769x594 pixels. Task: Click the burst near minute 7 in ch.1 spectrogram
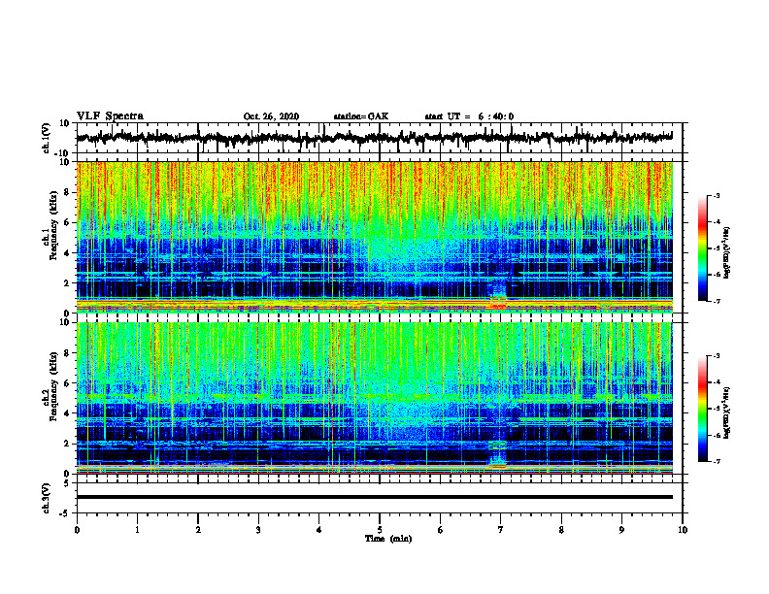(498, 296)
